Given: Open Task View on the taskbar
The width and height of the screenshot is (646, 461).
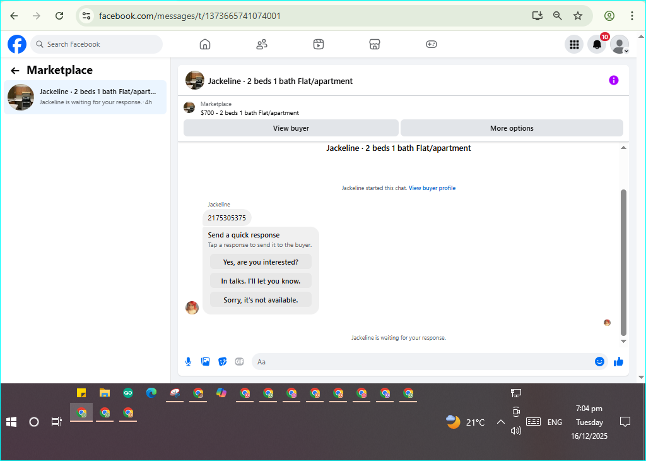Looking at the screenshot, I should click(x=56, y=422).
